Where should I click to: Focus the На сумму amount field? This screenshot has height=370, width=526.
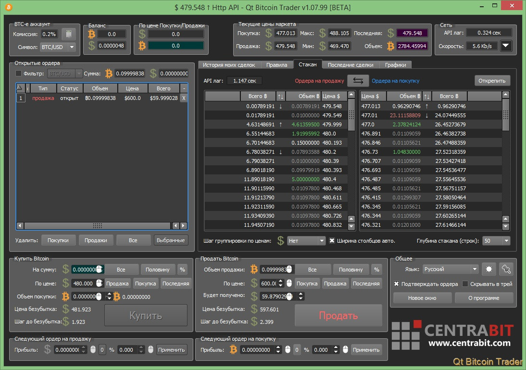click(84, 270)
